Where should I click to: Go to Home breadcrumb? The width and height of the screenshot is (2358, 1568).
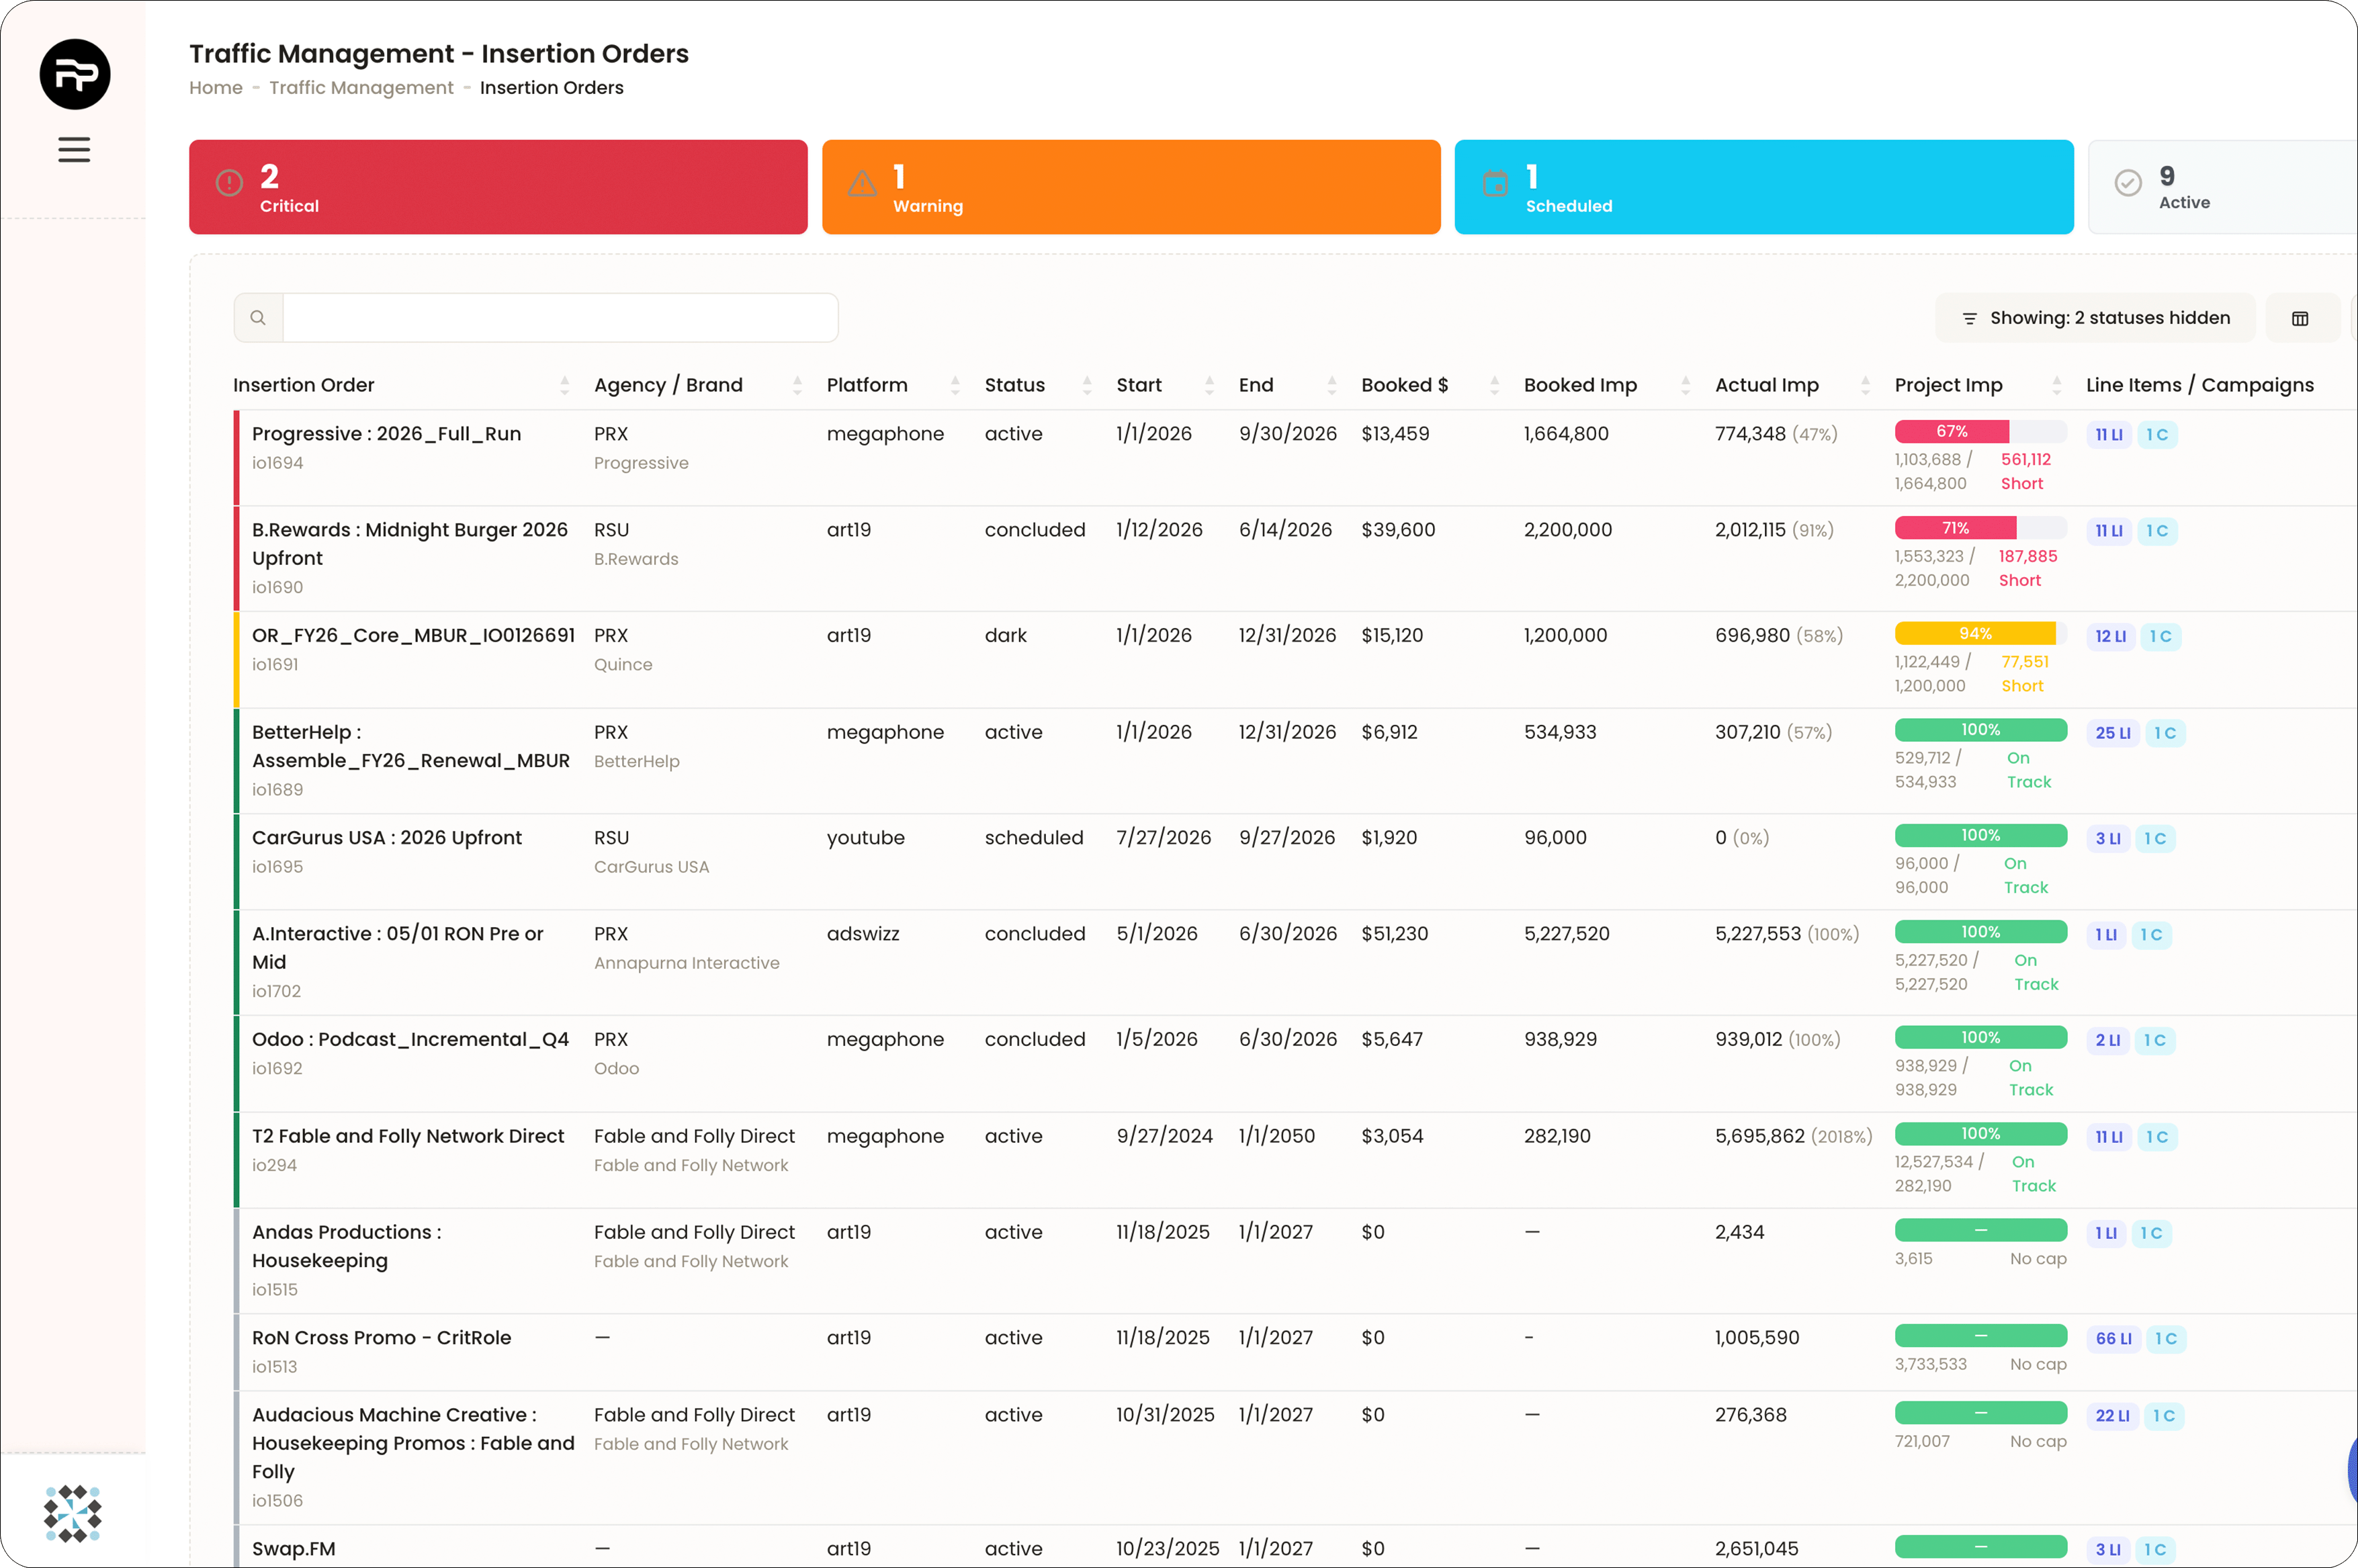point(216,88)
